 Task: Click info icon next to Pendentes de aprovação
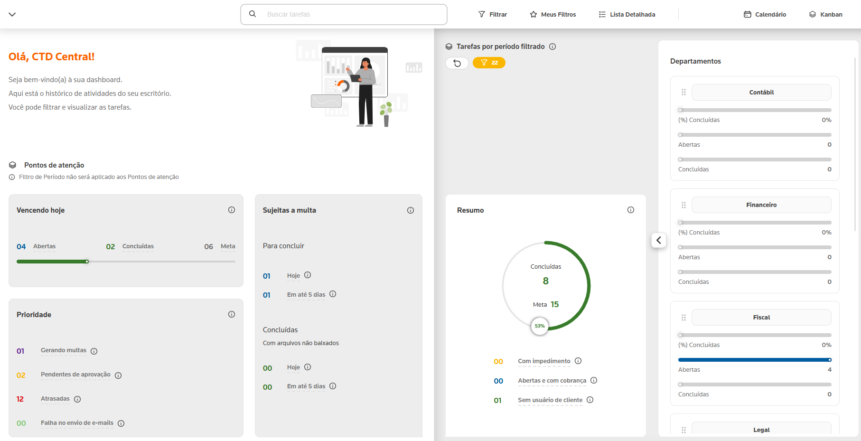(118, 375)
